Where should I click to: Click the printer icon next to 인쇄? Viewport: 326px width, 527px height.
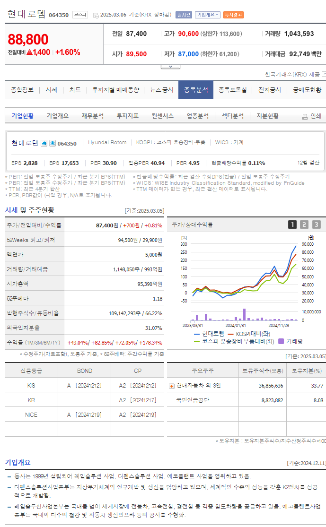(305, 116)
